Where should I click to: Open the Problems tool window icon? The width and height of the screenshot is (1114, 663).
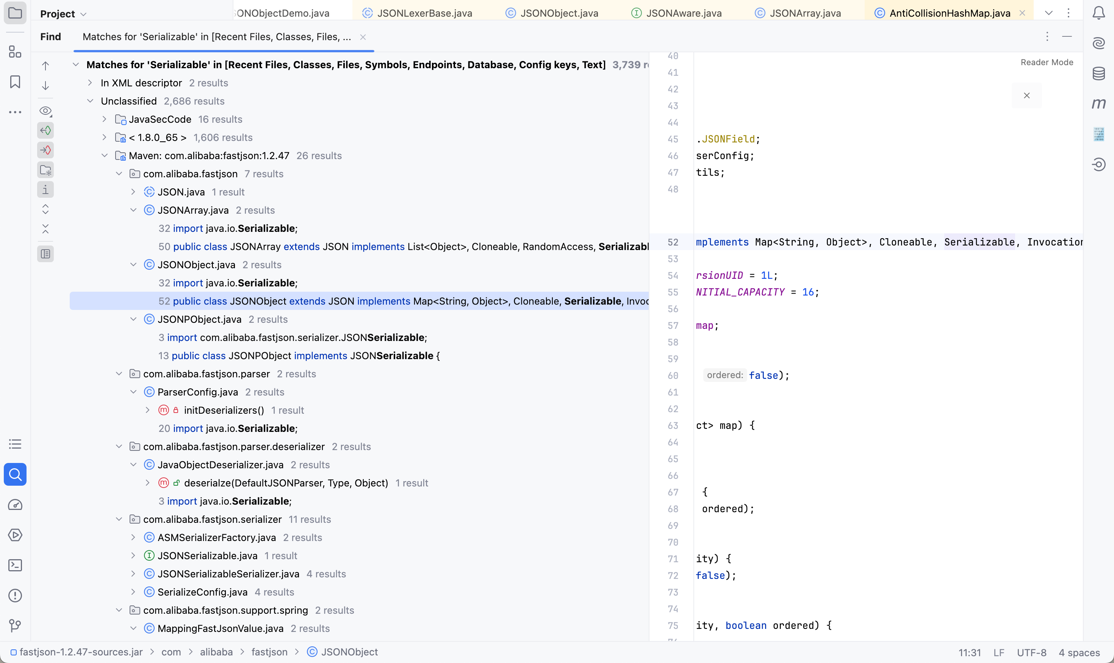pos(15,596)
